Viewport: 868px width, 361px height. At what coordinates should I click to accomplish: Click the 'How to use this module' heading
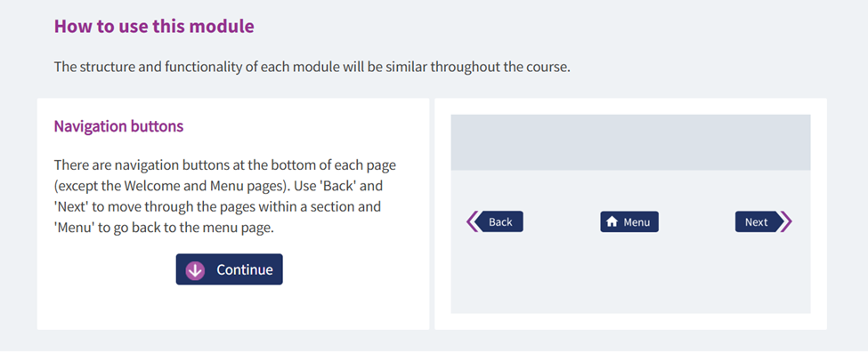tap(154, 27)
